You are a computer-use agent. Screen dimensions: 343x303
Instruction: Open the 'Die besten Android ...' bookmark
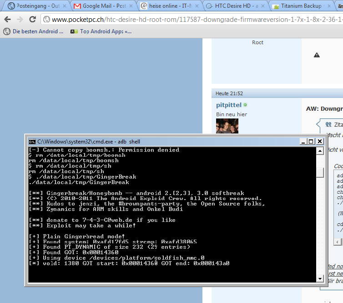(x=34, y=31)
